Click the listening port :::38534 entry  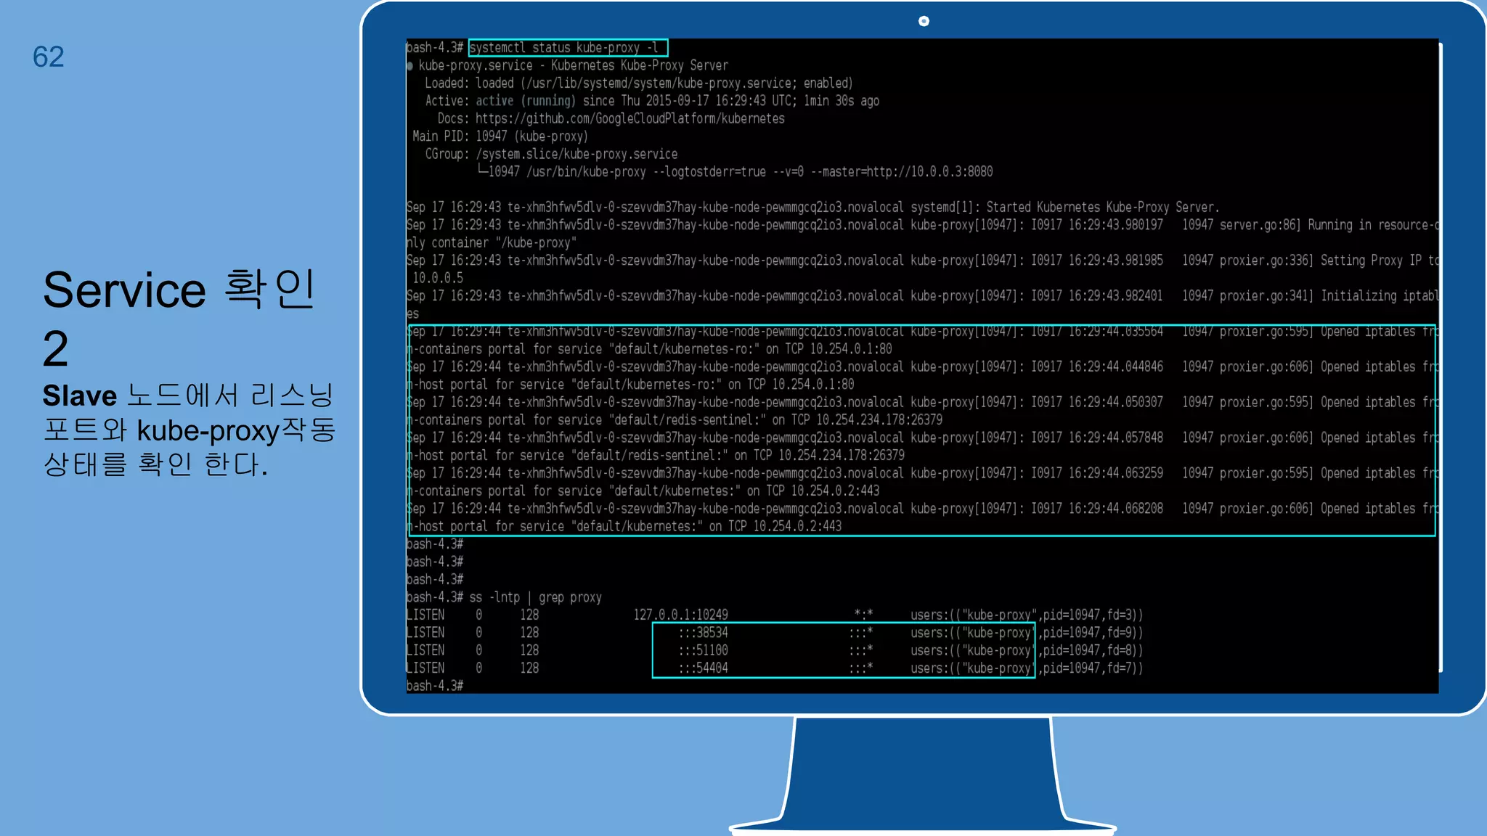tap(703, 633)
